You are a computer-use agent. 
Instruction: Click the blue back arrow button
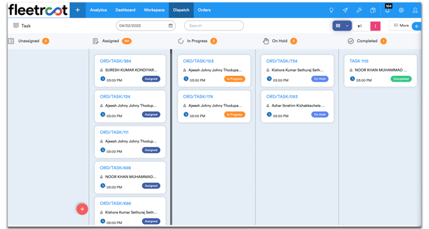[x=417, y=26]
